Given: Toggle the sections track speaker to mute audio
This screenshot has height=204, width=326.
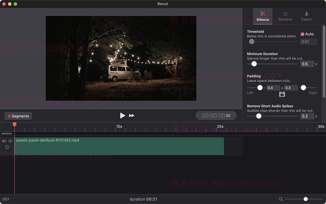Looking at the screenshot, I should 4,141.
